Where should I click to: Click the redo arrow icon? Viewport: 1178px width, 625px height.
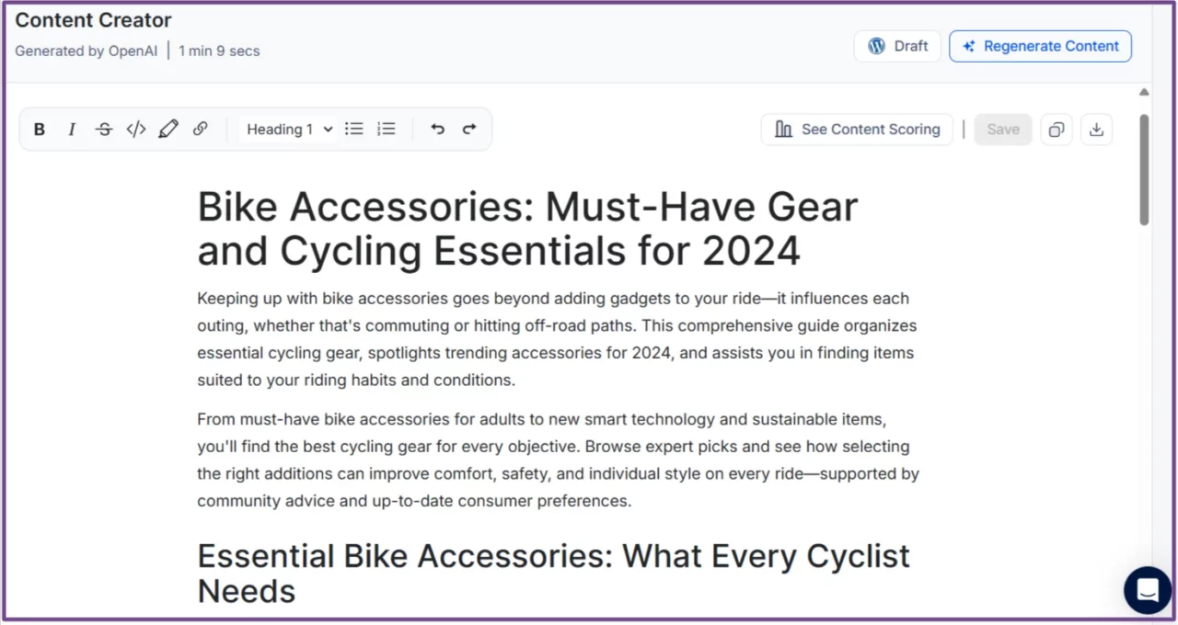pyautogui.click(x=469, y=129)
